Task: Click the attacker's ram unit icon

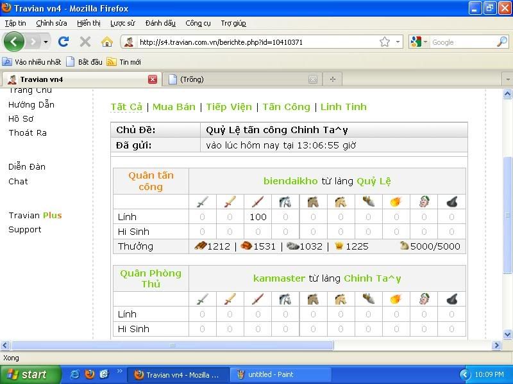Action: click(368, 202)
